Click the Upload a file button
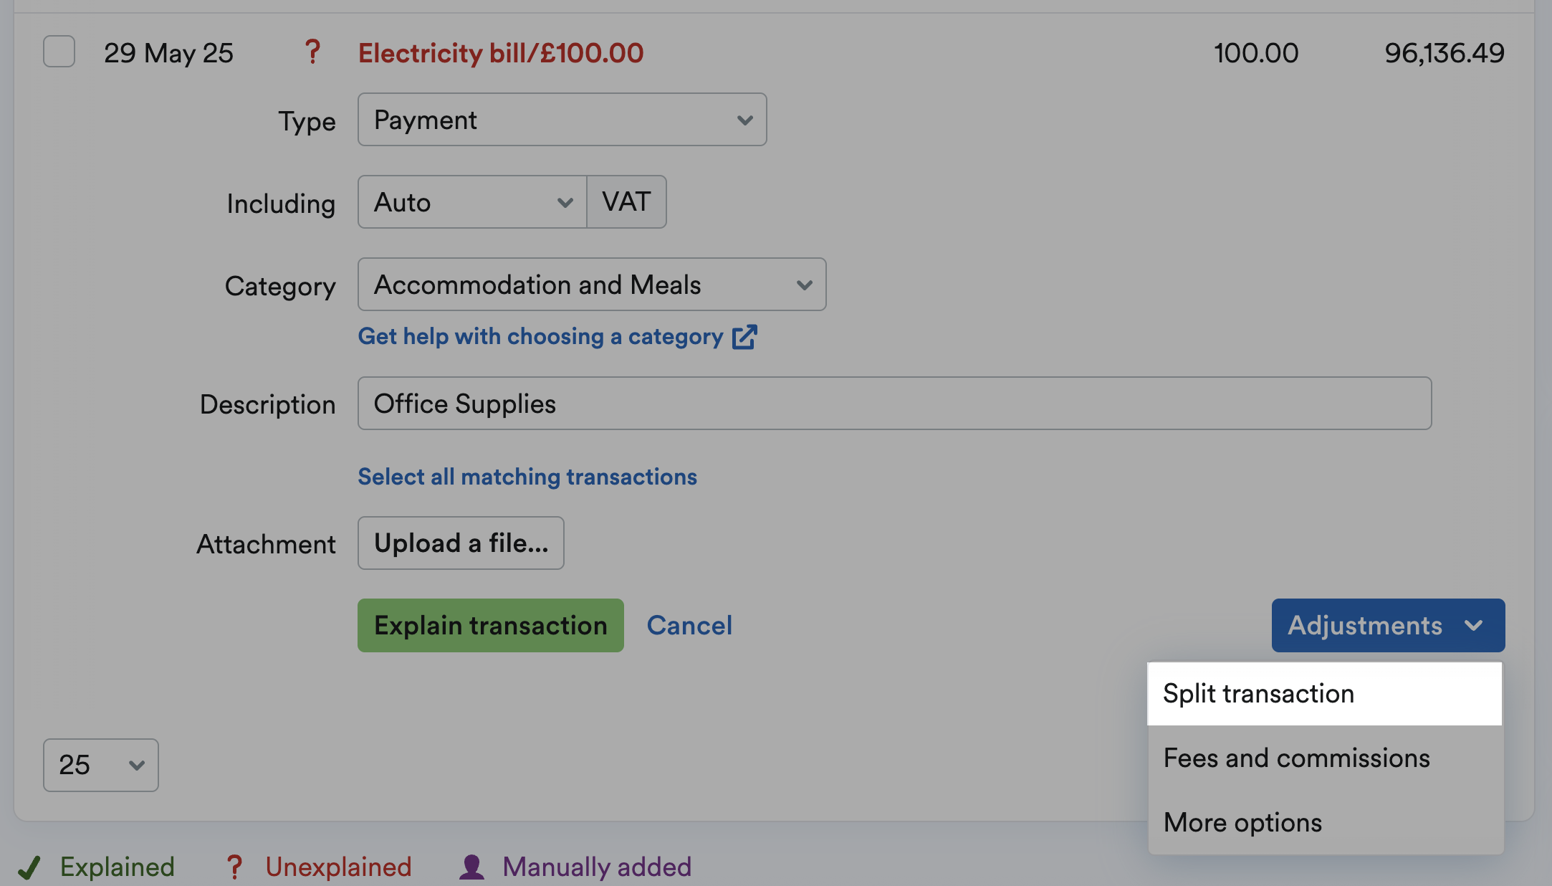 pos(460,543)
